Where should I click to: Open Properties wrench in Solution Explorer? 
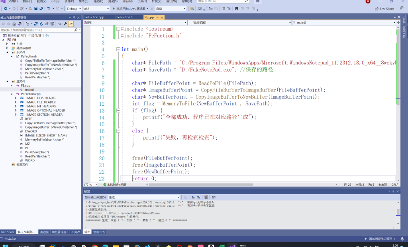point(65,24)
